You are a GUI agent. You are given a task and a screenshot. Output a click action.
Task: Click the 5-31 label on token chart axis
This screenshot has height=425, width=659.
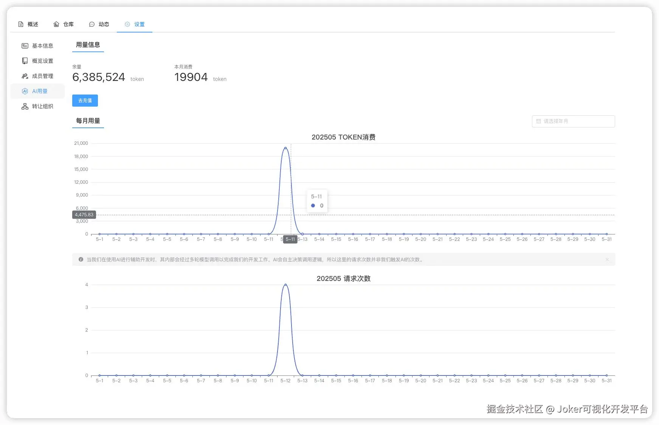(x=606, y=239)
